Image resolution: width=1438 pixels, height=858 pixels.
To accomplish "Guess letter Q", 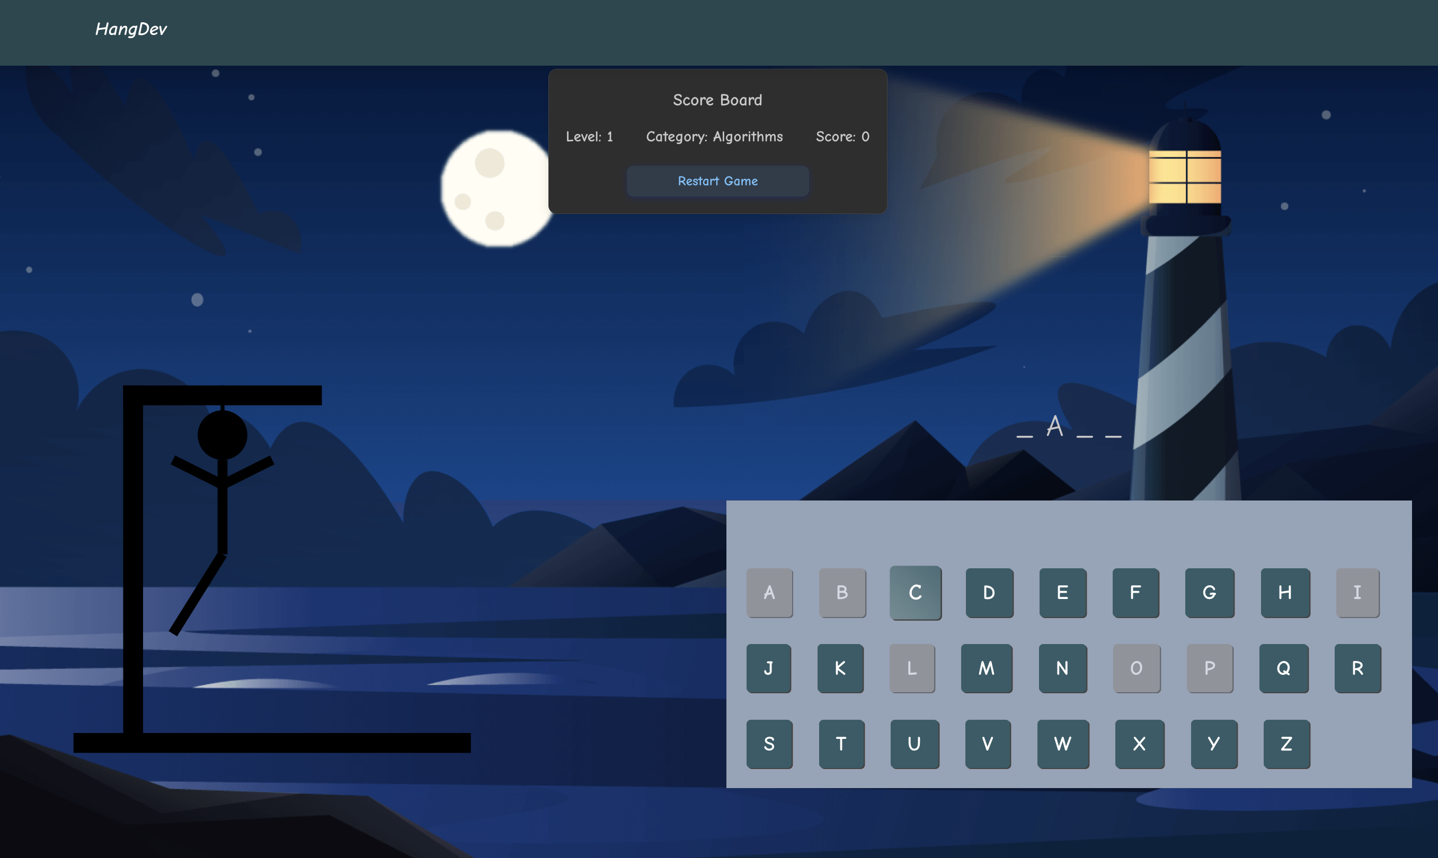I will [1284, 668].
